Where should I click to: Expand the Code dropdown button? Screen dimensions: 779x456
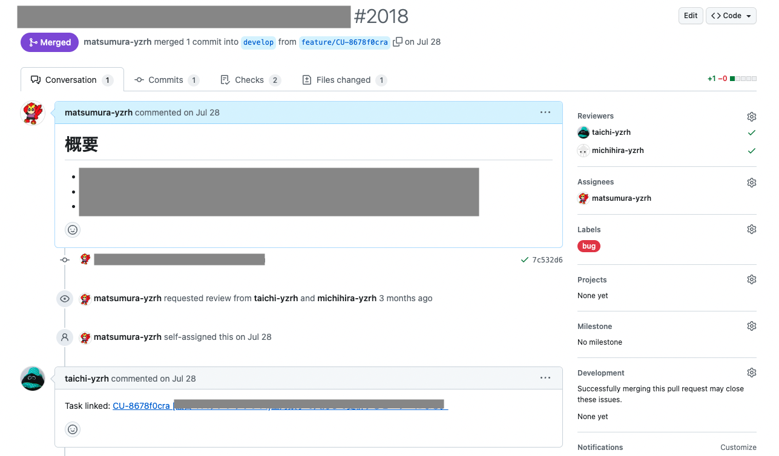coord(731,16)
